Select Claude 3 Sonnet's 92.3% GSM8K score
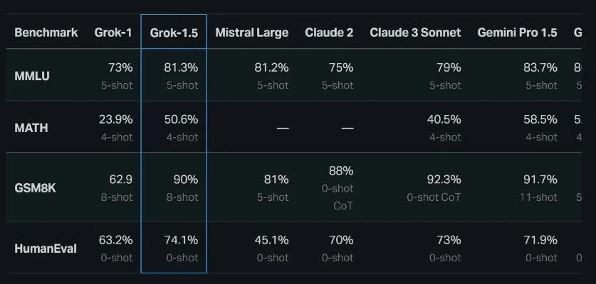The width and height of the screenshot is (596, 284). 444,180
